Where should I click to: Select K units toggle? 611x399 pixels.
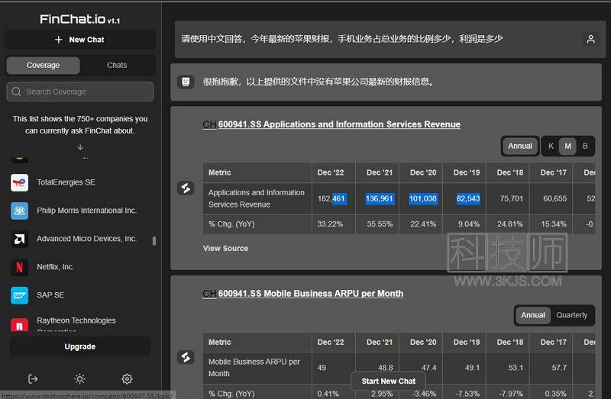pos(551,146)
